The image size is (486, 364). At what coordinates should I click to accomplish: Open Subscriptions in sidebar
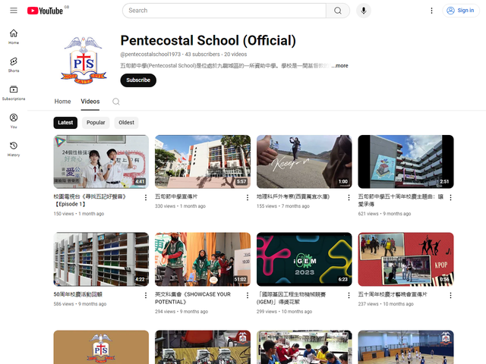click(14, 92)
